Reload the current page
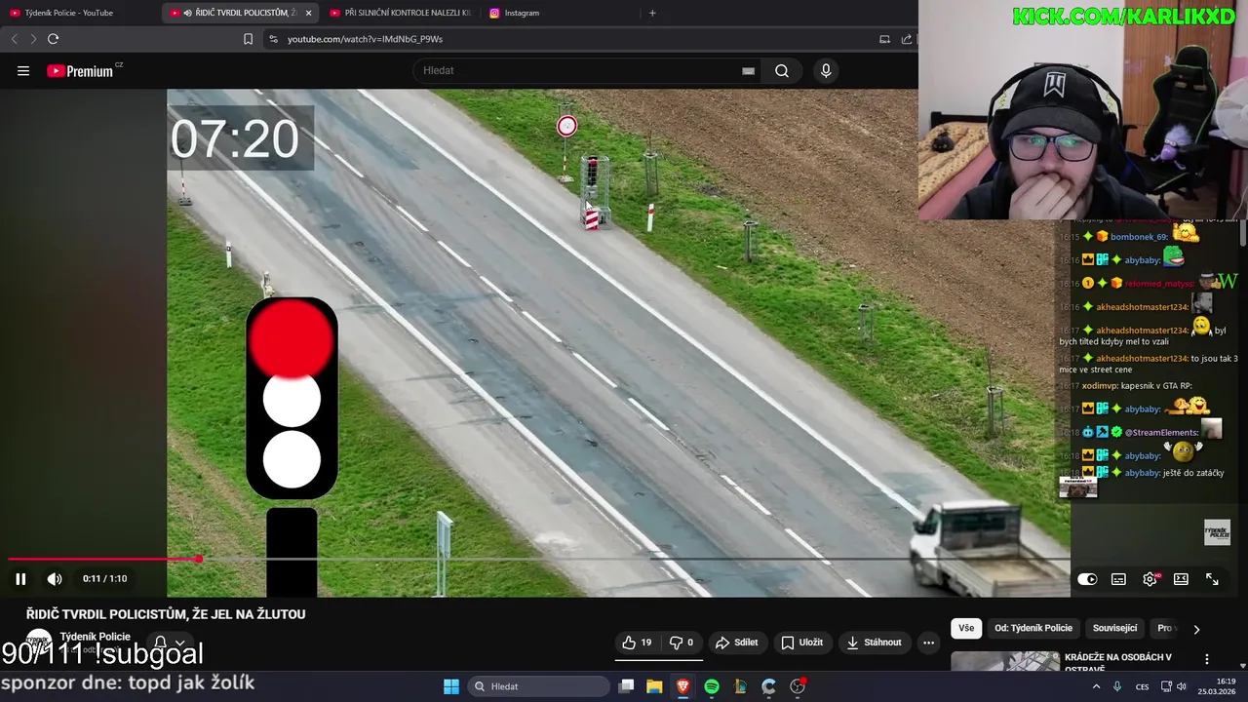1248x702 pixels. click(x=54, y=39)
